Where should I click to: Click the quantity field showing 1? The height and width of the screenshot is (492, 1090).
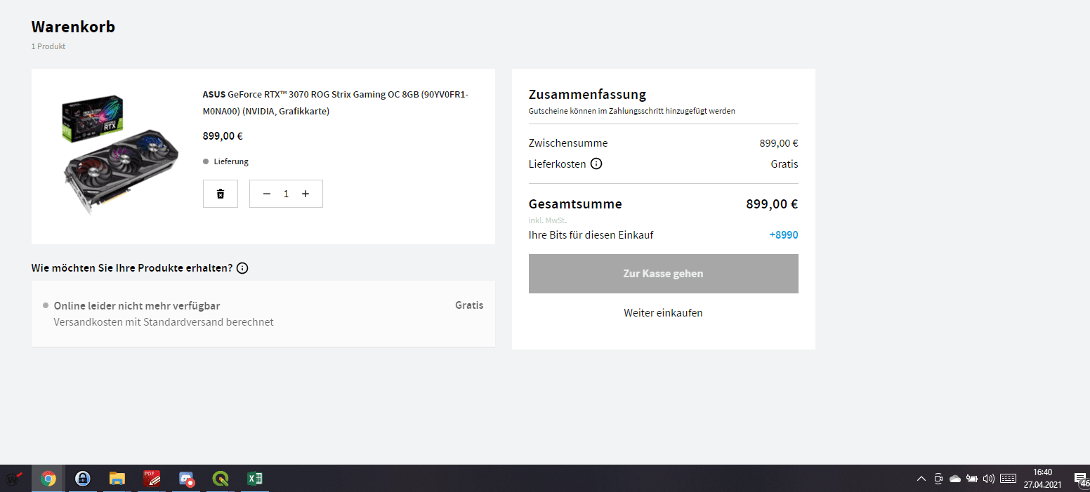(x=286, y=194)
